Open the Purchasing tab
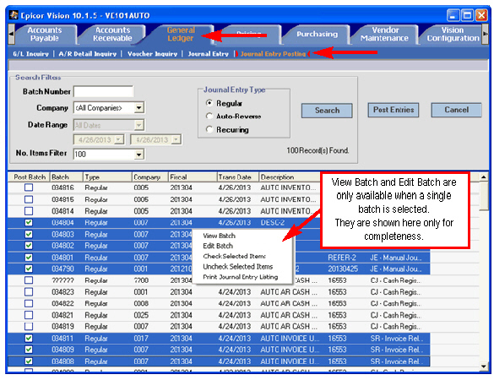Image resolution: width=494 pixels, height=380 pixels. (x=317, y=34)
